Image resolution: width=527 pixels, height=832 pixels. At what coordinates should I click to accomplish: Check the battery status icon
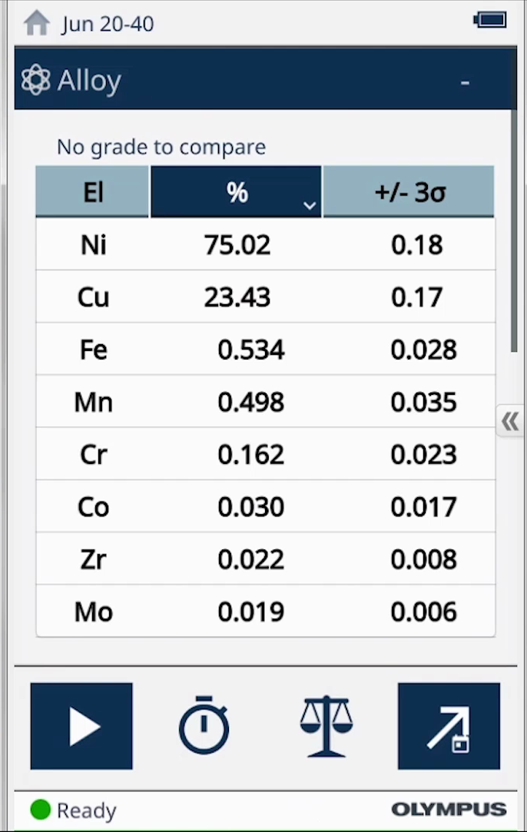[x=490, y=21]
